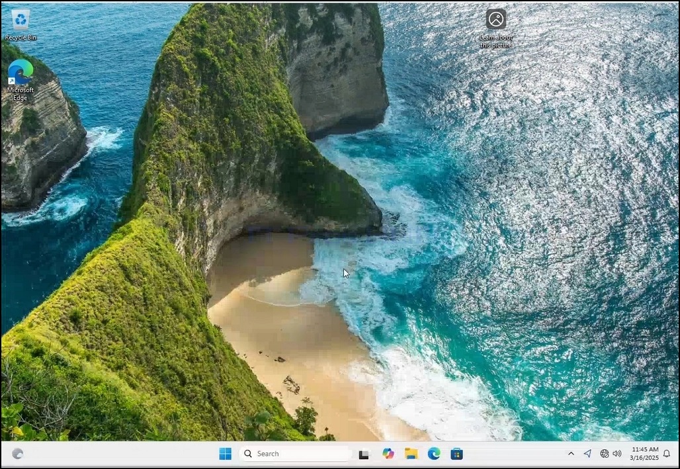The height and width of the screenshot is (469, 680).
Task: Click the Recycle Bin text label
Action: click(21, 38)
